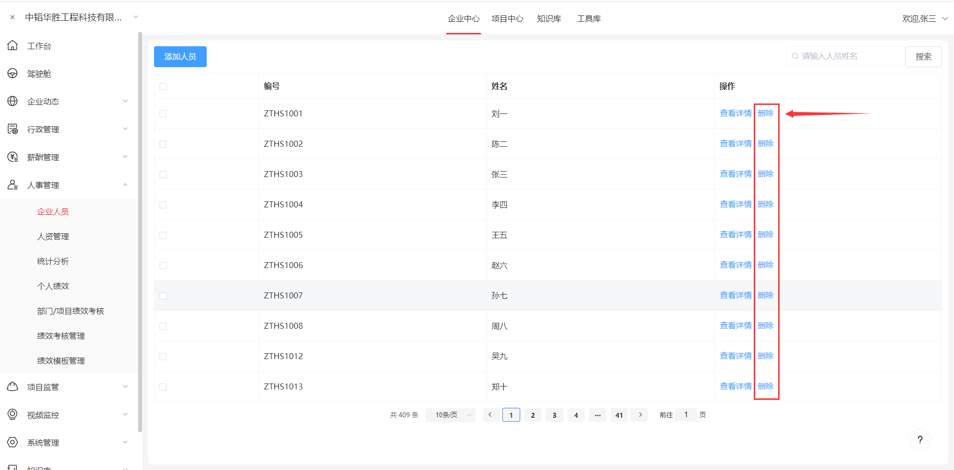This screenshot has width=954, height=470.
Task: Go to the next page arrow
Action: coord(640,415)
